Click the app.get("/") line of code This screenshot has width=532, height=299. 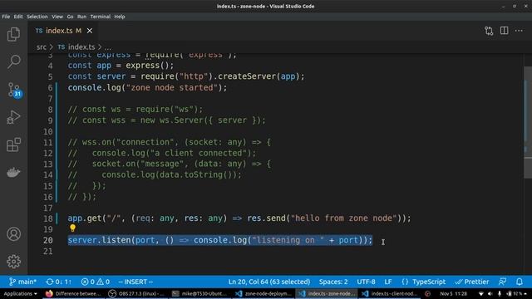239,218
